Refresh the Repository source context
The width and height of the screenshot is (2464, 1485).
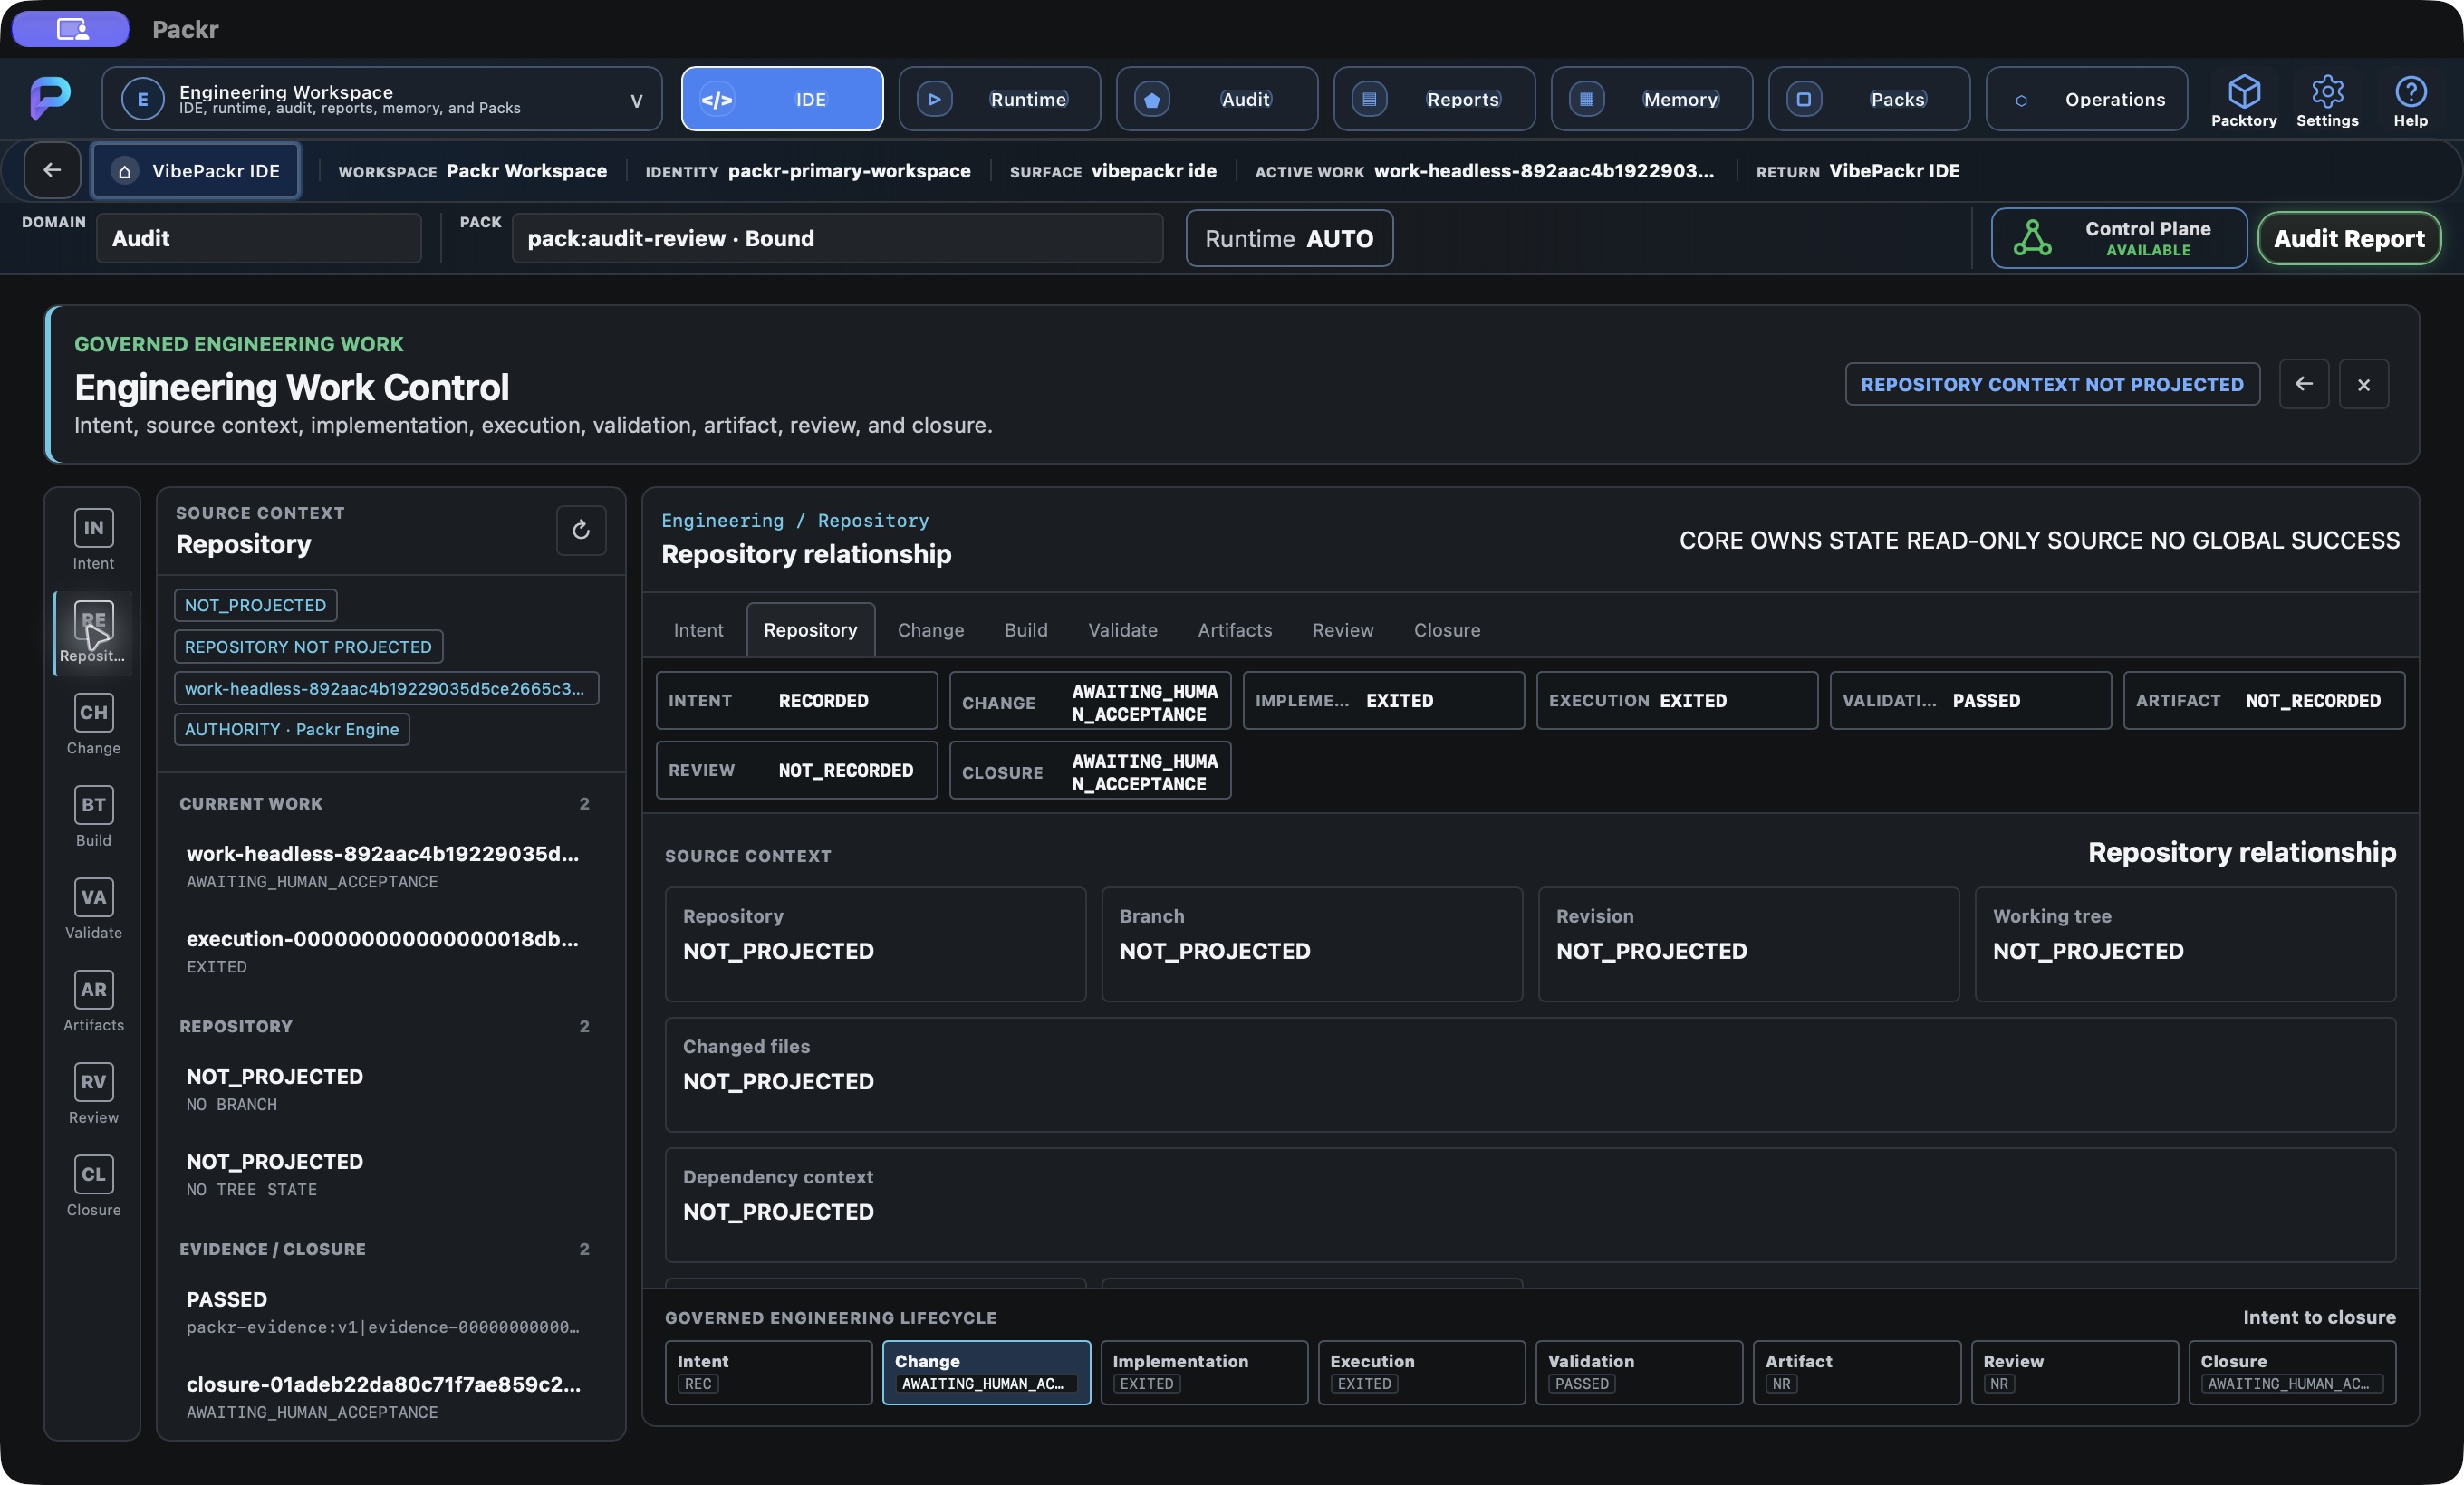click(x=581, y=530)
